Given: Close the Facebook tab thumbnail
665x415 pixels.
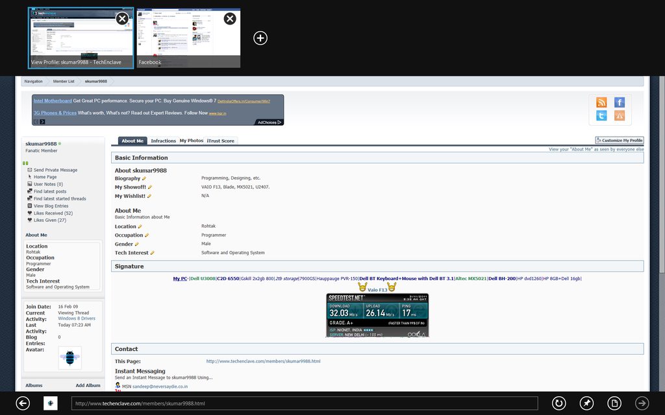Looking at the screenshot, I should 230,19.
